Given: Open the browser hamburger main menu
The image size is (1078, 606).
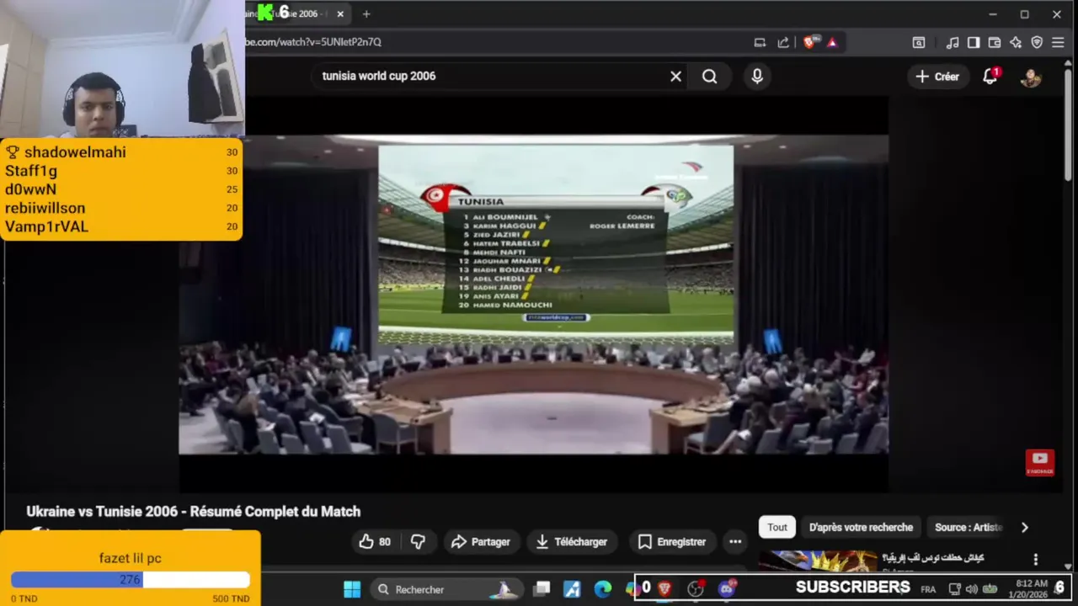Looking at the screenshot, I should [x=1059, y=42].
